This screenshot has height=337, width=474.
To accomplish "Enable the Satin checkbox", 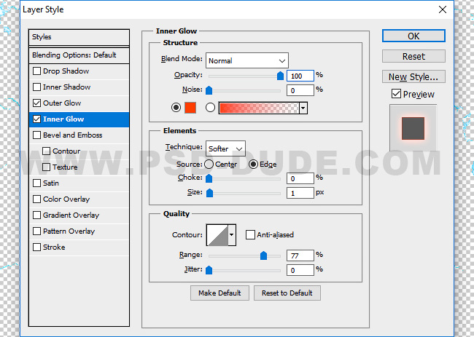I will [x=36, y=183].
